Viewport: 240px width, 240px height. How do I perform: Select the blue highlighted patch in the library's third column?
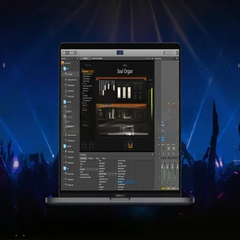[127, 182]
